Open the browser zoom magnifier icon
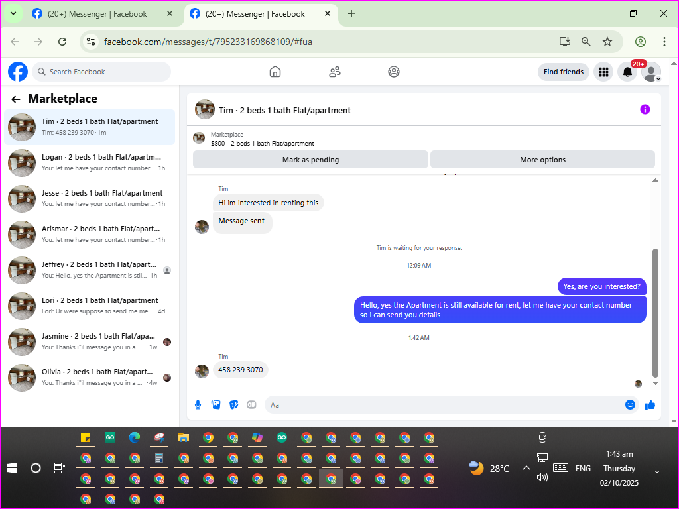The width and height of the screenshot is (679, 509). 586,42
